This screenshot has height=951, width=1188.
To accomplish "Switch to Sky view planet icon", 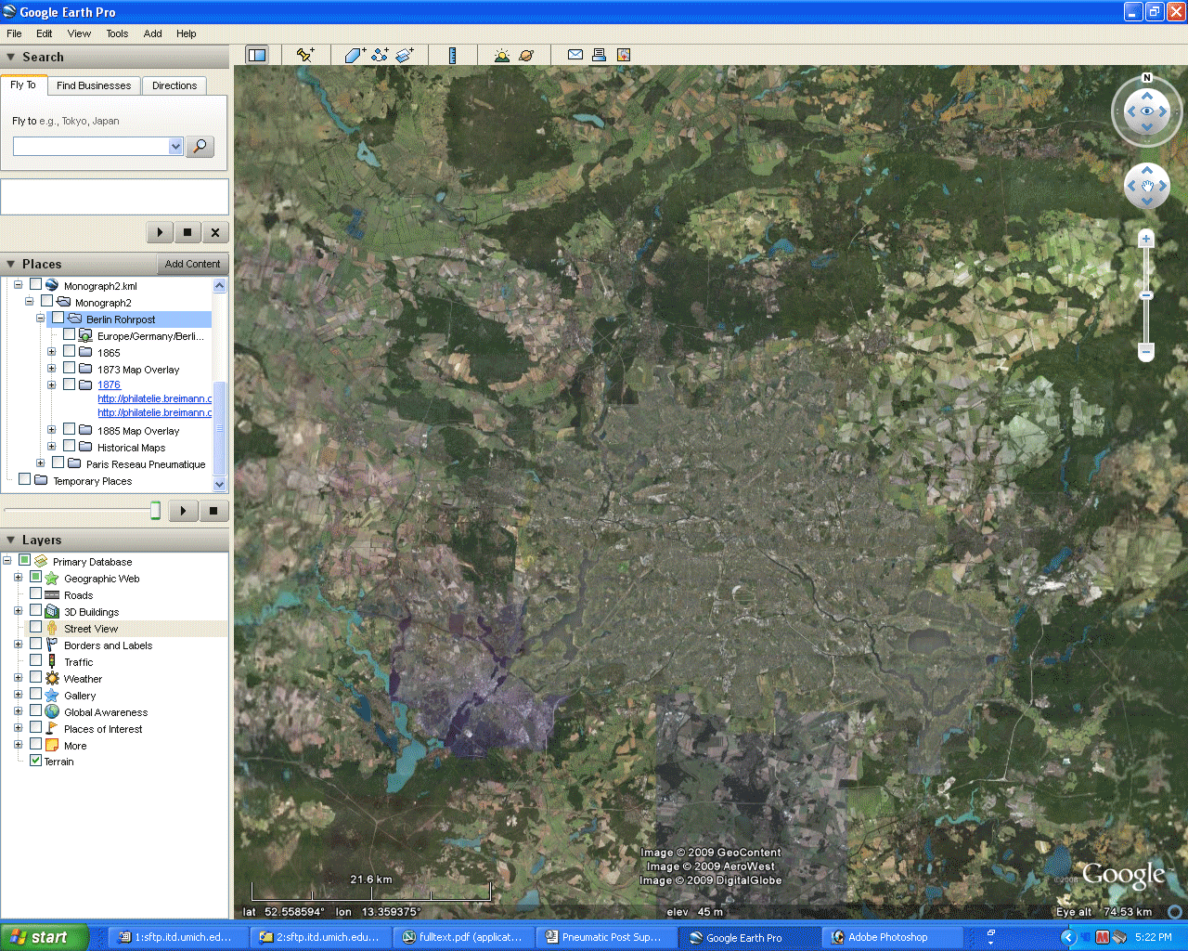I will tap(526, 55).
